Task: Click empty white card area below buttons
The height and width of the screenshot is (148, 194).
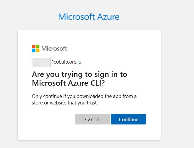Action: (89, 132)
